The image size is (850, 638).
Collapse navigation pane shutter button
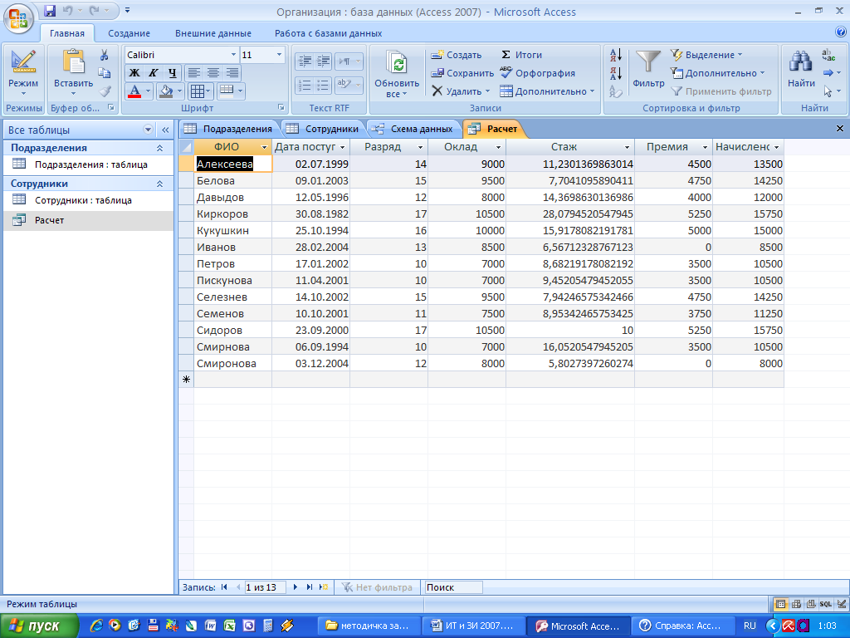pos(165,130)
